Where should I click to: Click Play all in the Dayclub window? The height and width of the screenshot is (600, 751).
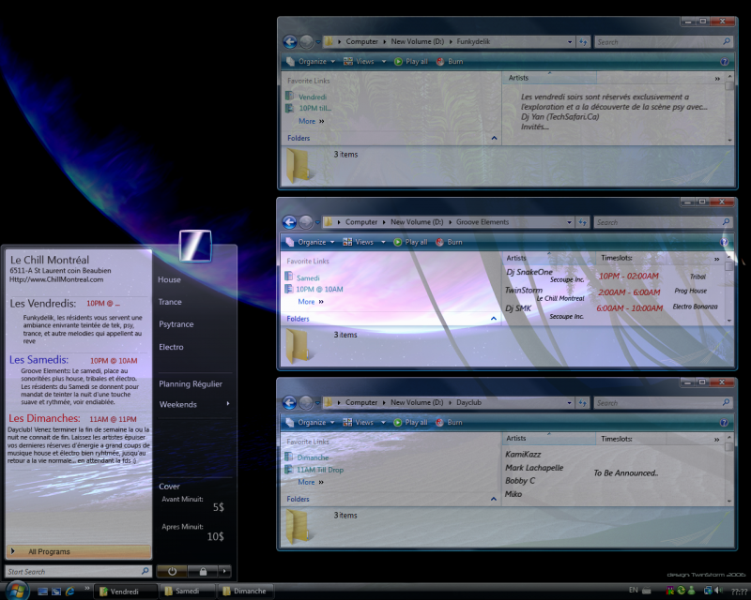pyautogui.click(x=410, y=423)
